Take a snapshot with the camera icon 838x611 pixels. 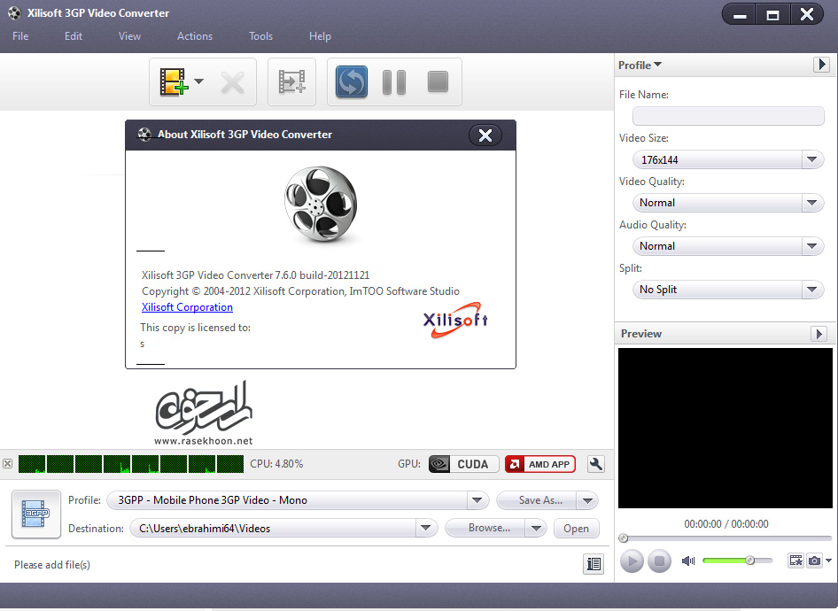click(x=814, y=561)
